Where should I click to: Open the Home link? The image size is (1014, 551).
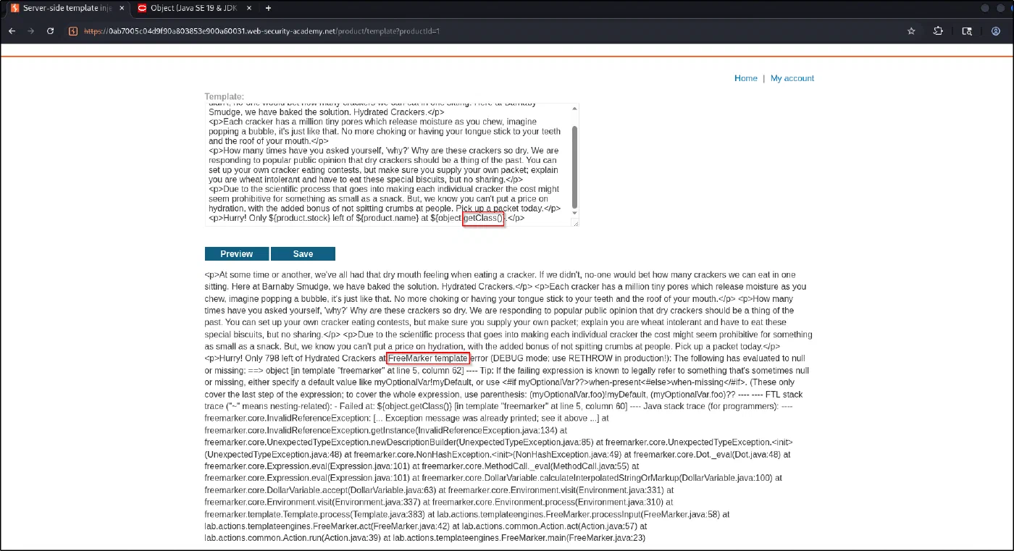pyautogui.click(x=746, y=78)
